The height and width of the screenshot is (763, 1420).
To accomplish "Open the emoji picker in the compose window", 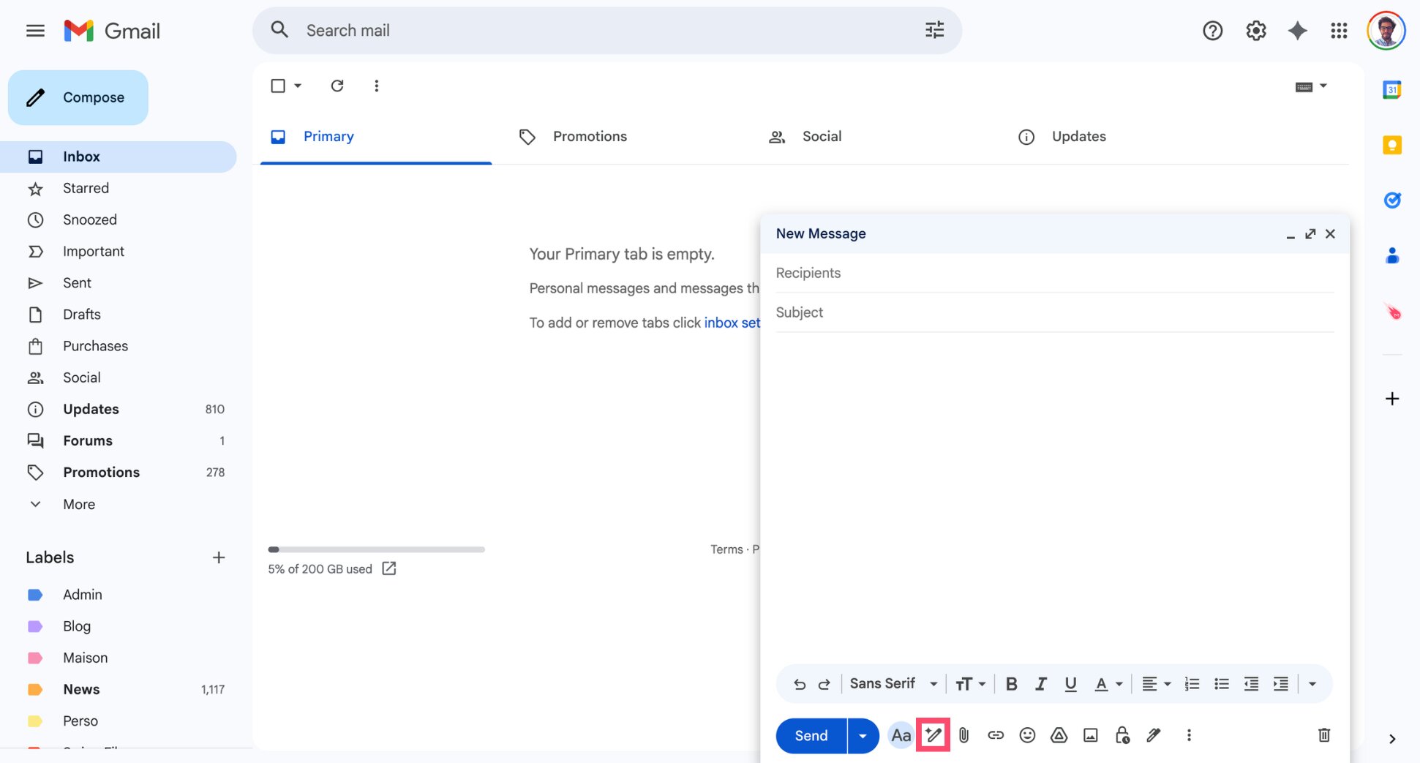I will 1027,735.
